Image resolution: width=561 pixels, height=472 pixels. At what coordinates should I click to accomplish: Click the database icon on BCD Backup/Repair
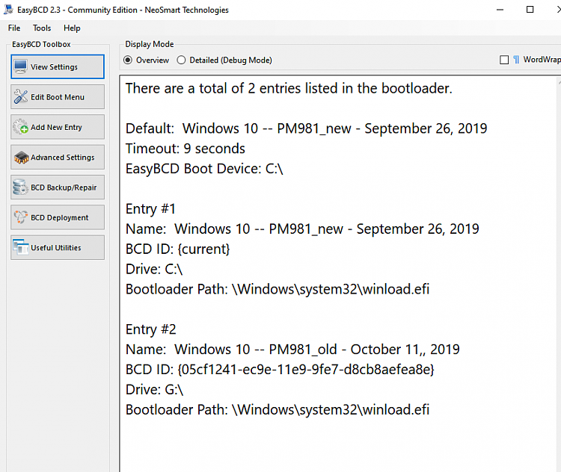pos(20,187)
